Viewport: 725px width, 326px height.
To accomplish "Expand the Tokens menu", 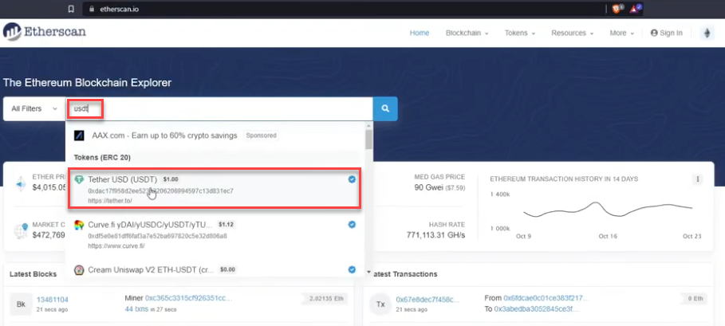I will [x=520, y=33].
